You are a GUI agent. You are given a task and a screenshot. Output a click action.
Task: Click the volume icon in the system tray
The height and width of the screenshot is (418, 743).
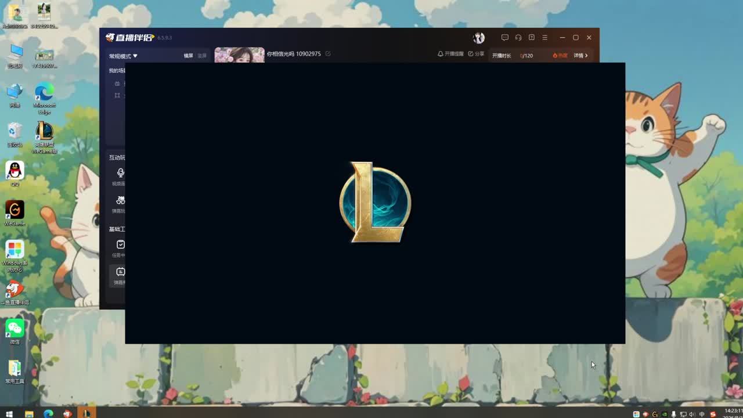tap(691, 414)
